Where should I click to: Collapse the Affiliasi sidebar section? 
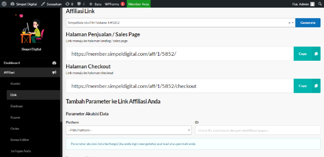pos(30,72)
